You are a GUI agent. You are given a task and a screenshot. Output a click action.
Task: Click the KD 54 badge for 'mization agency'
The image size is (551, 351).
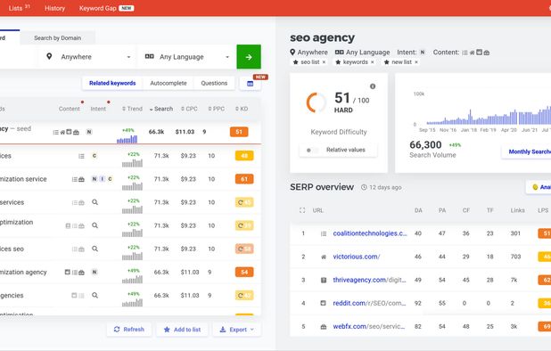click(x=244, y=272)
